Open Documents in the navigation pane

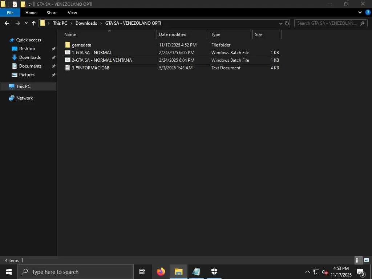click(30, 66)
